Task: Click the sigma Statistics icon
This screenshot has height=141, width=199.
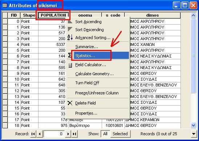Action: (x=70, y=55)
